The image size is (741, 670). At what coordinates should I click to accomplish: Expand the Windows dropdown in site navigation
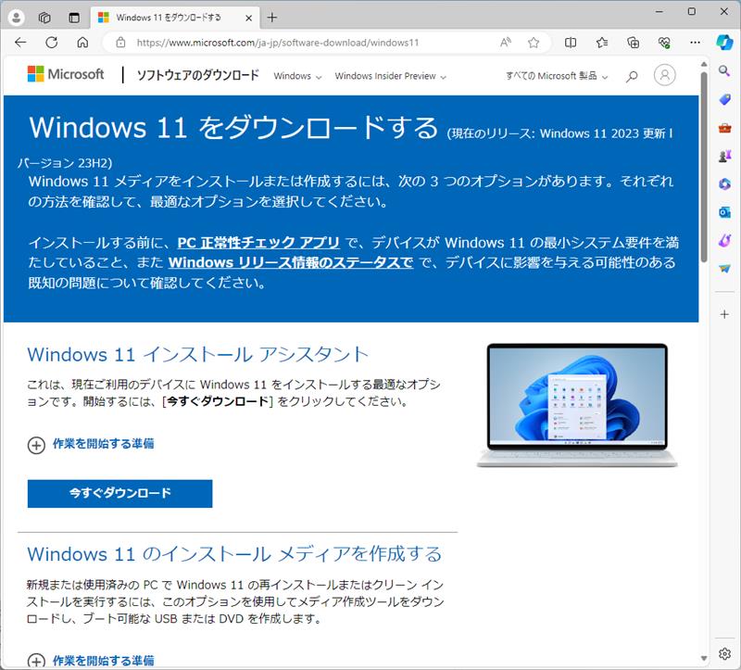coord(297,76)
